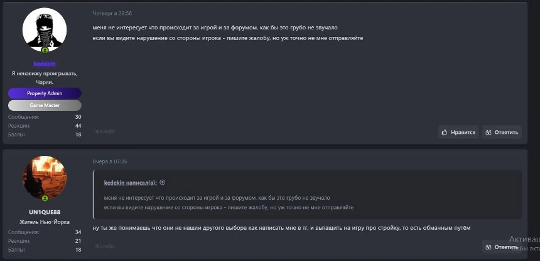Click kedekin's online status indicator

[45, 50]
